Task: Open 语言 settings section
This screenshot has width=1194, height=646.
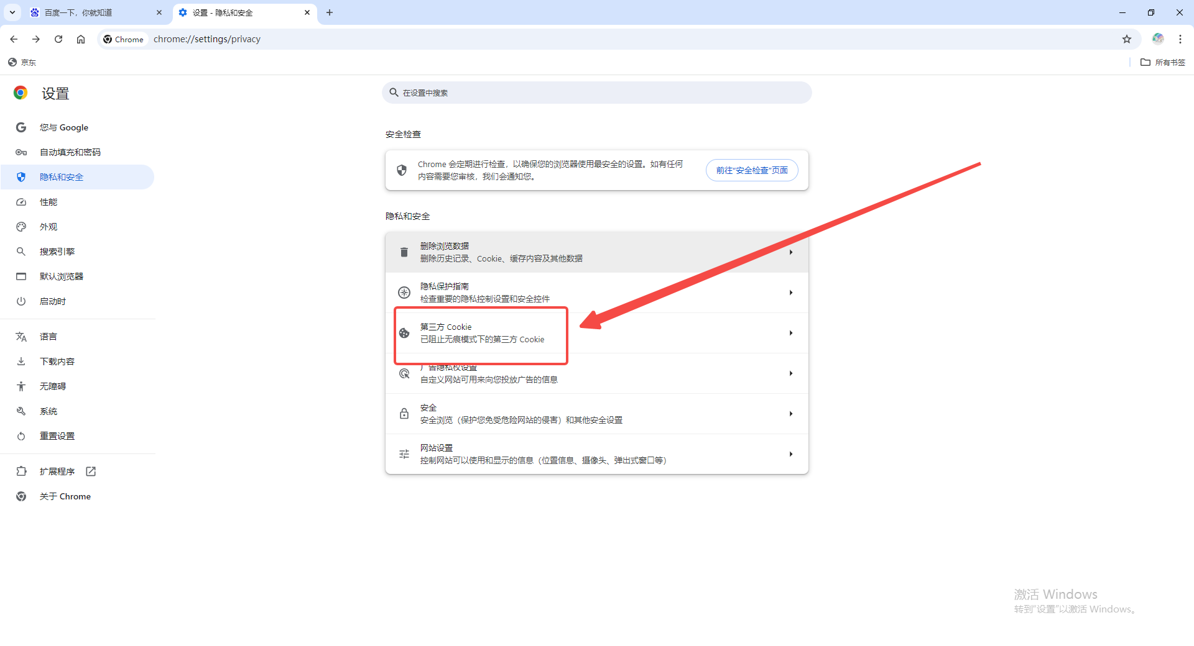Action: (78, 337)
